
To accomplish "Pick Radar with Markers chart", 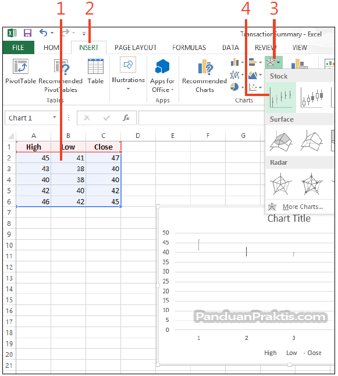I will pyautogui.click(x=312, y=184).
